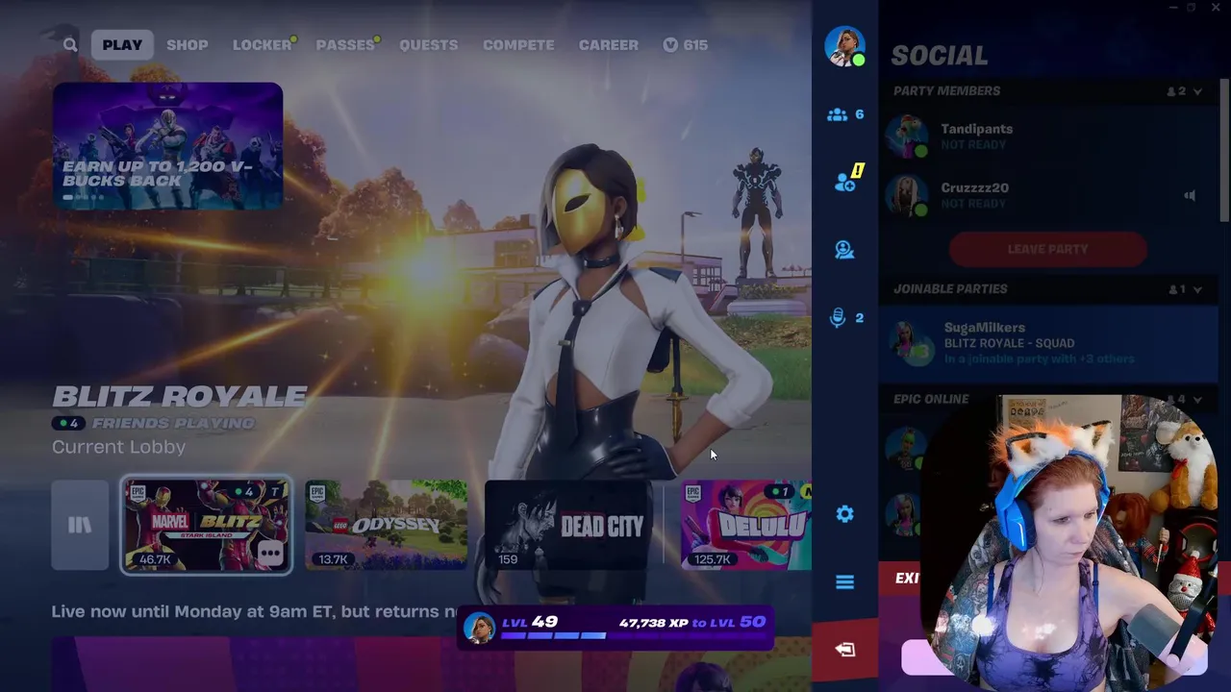
Task: Open the hamburger menu icon
Action: 844,582
